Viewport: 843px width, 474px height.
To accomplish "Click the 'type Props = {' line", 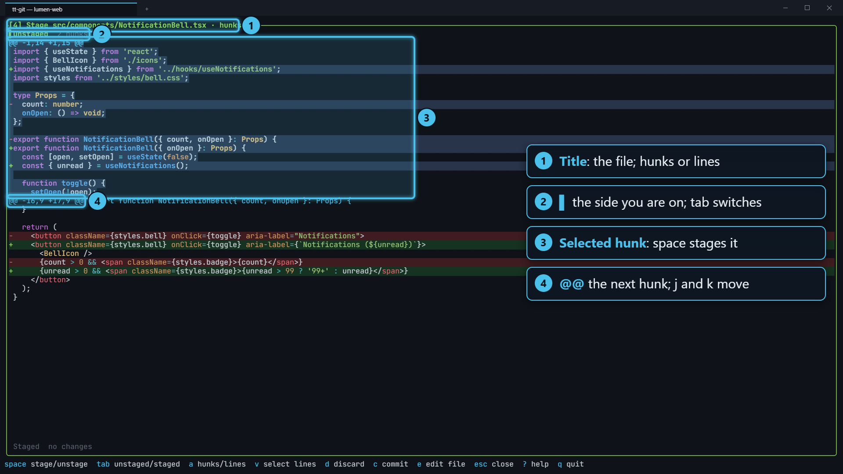I will [x=44, y=95].
